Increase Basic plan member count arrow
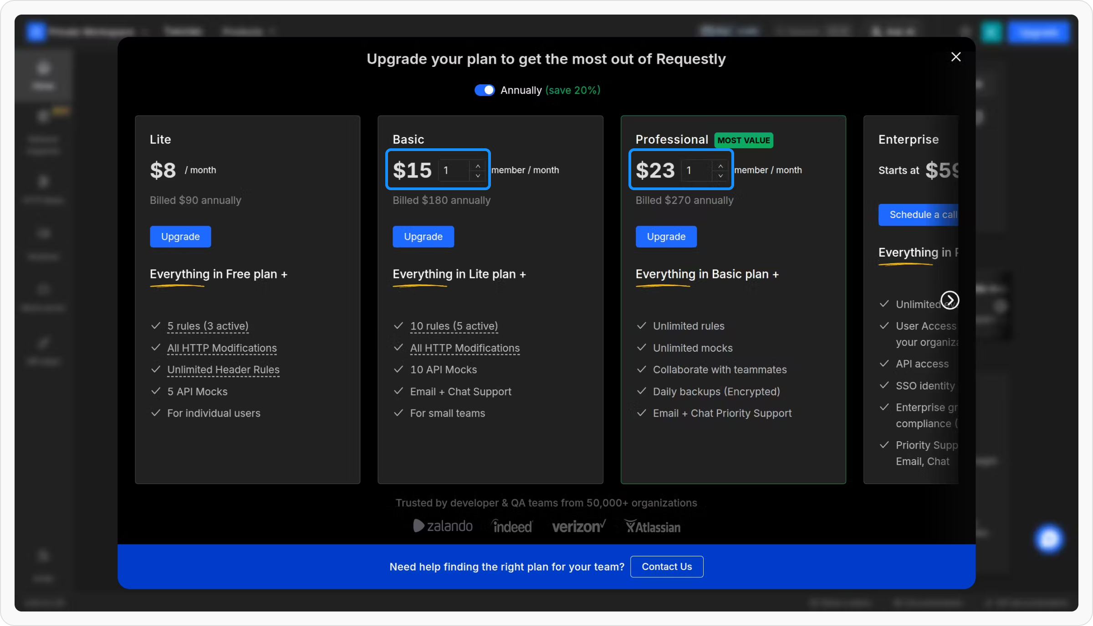The width and height of the screenshot is (1093, 626). coord(478,166)
